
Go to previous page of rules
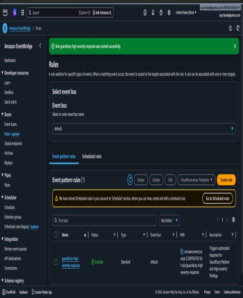point(218,220)
